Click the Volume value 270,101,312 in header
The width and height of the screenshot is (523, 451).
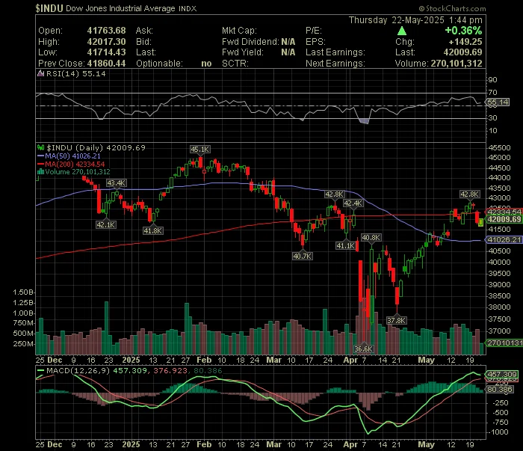pos(457,64)
